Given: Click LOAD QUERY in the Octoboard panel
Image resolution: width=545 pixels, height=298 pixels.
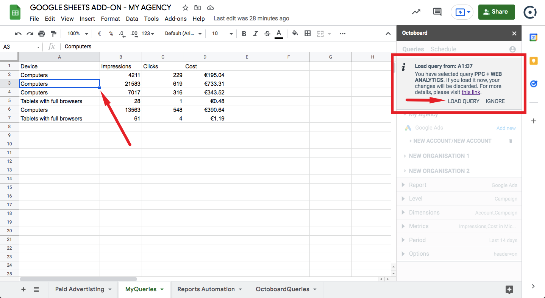Looking at the screenshot, I should point(464,101).
